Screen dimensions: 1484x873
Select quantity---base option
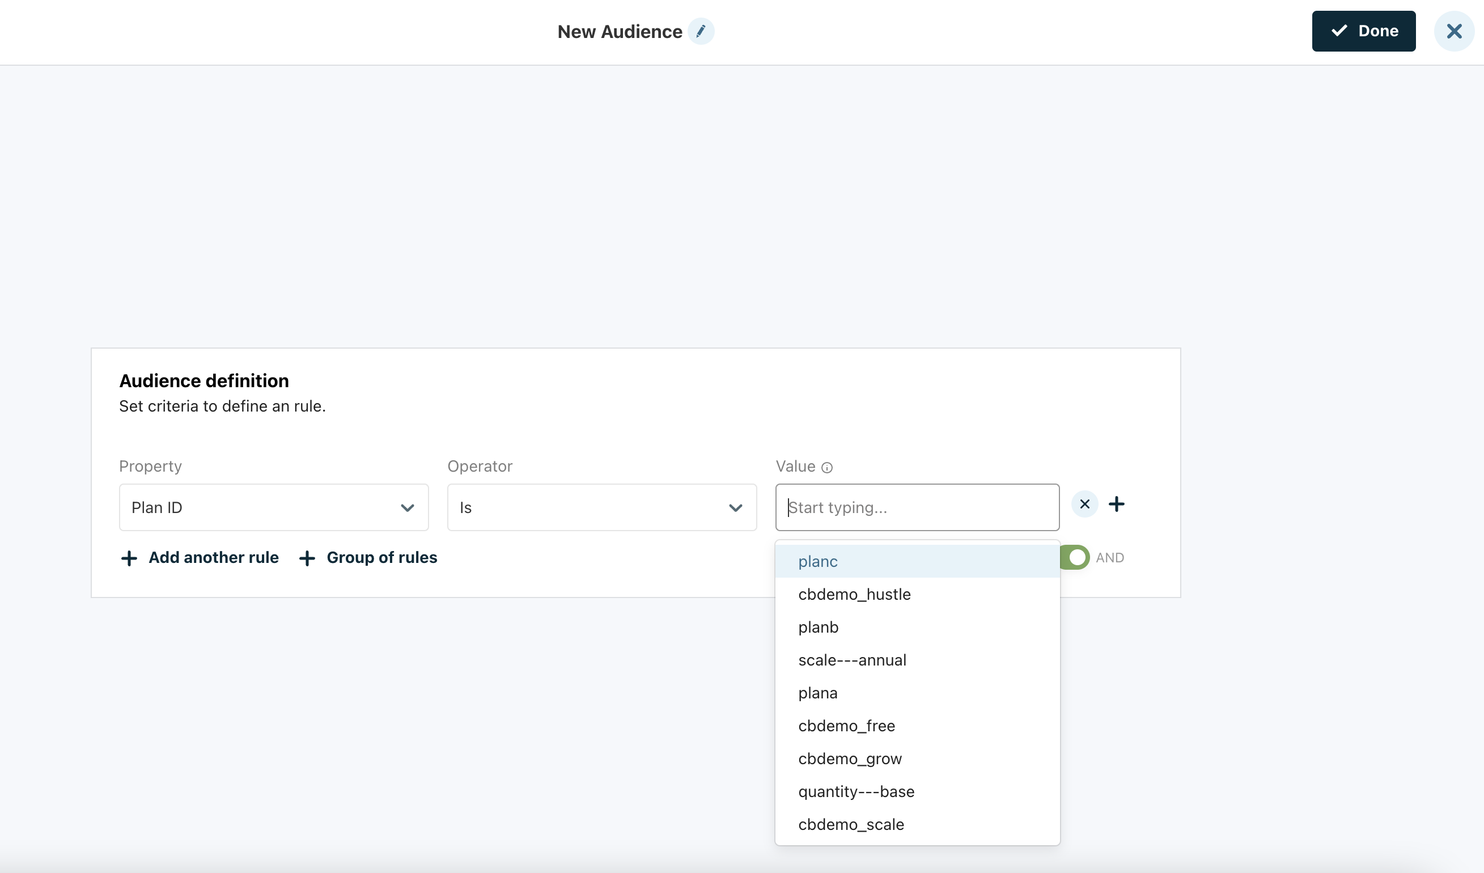click(x=856, y=792)
